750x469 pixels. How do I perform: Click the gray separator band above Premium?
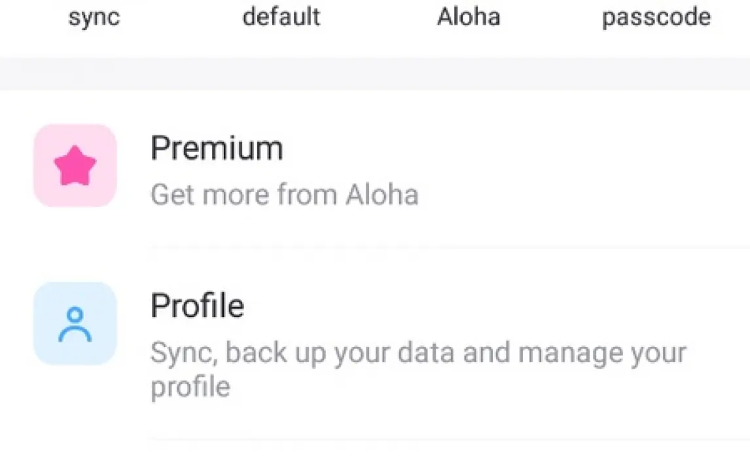click(375, 73)
